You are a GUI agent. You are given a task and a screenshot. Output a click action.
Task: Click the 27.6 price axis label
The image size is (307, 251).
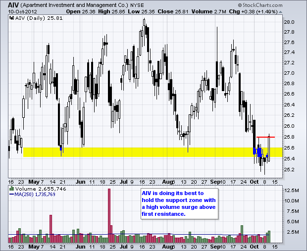[x=289, y=43]
